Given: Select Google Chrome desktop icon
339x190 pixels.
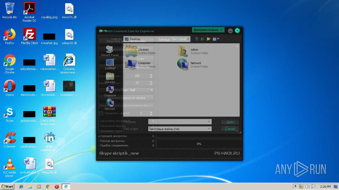Looking at the screenshot, I should (10, 64).
